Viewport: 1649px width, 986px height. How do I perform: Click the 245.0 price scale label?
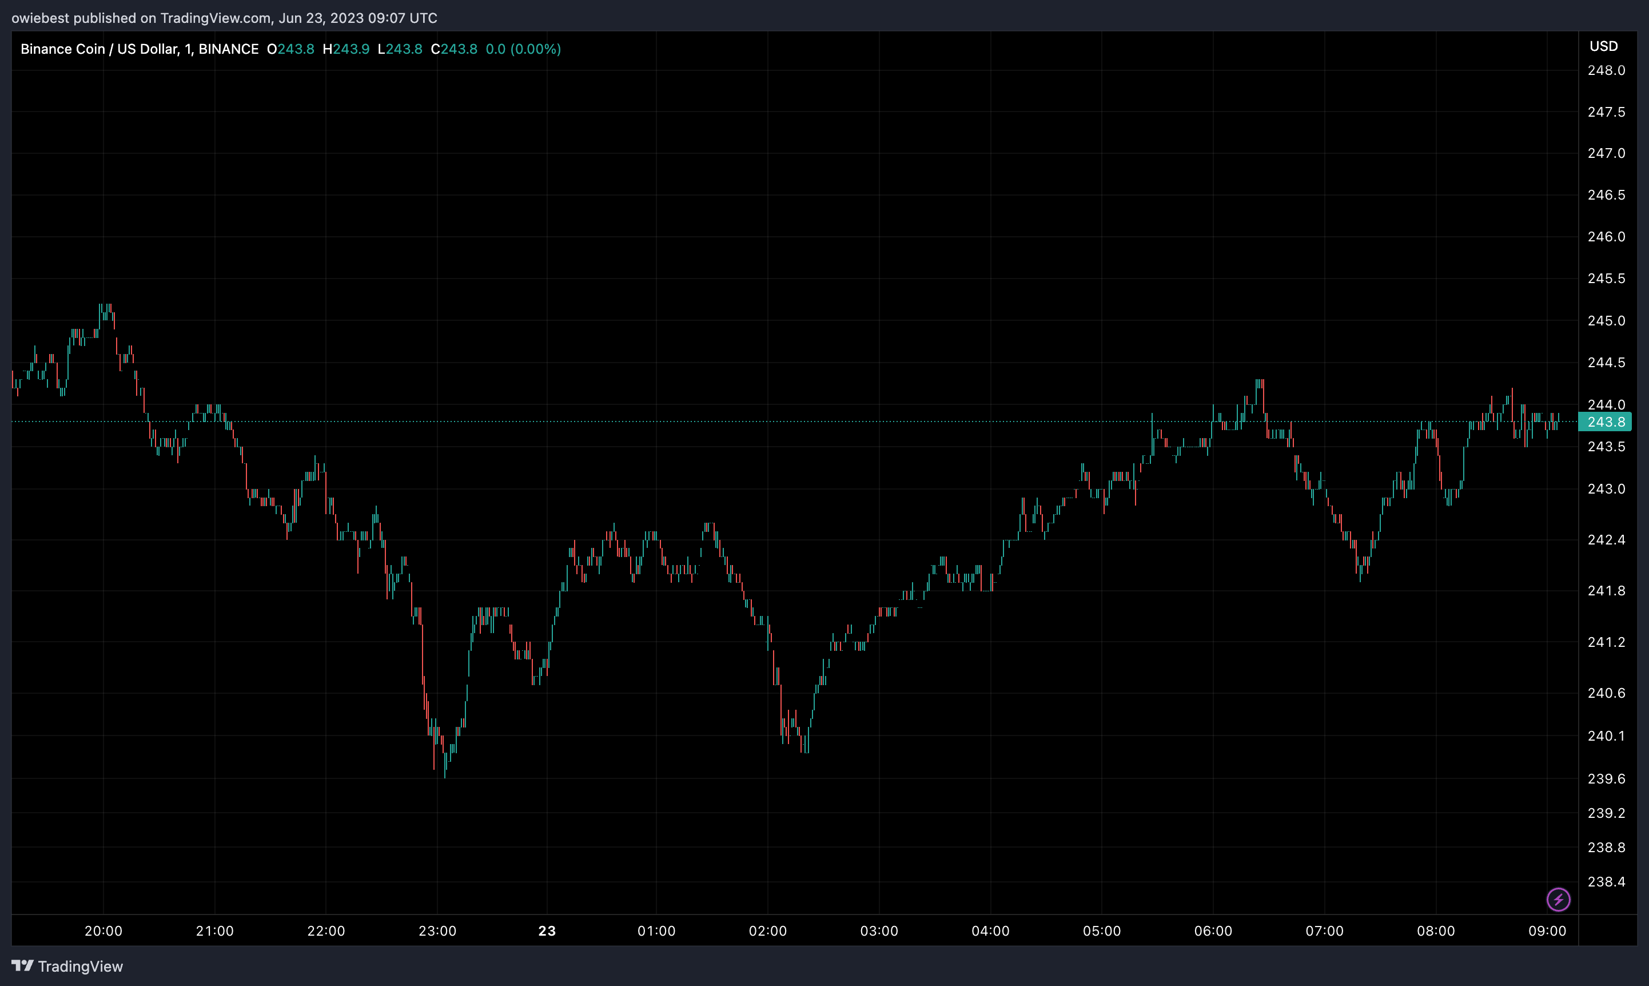pos(1606,321)
